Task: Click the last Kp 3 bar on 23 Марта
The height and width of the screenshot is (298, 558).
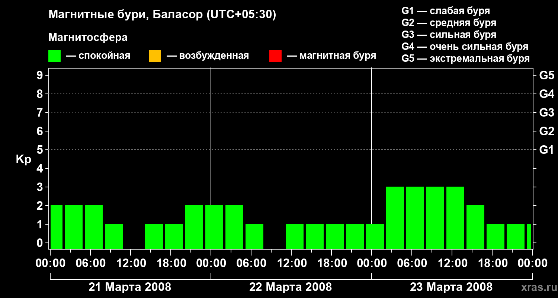Action: tap(455, 218)
